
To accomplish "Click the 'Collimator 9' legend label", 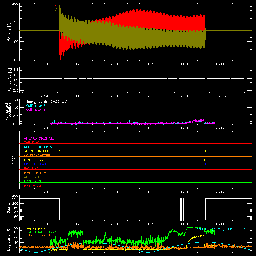I will coord(36,109).
